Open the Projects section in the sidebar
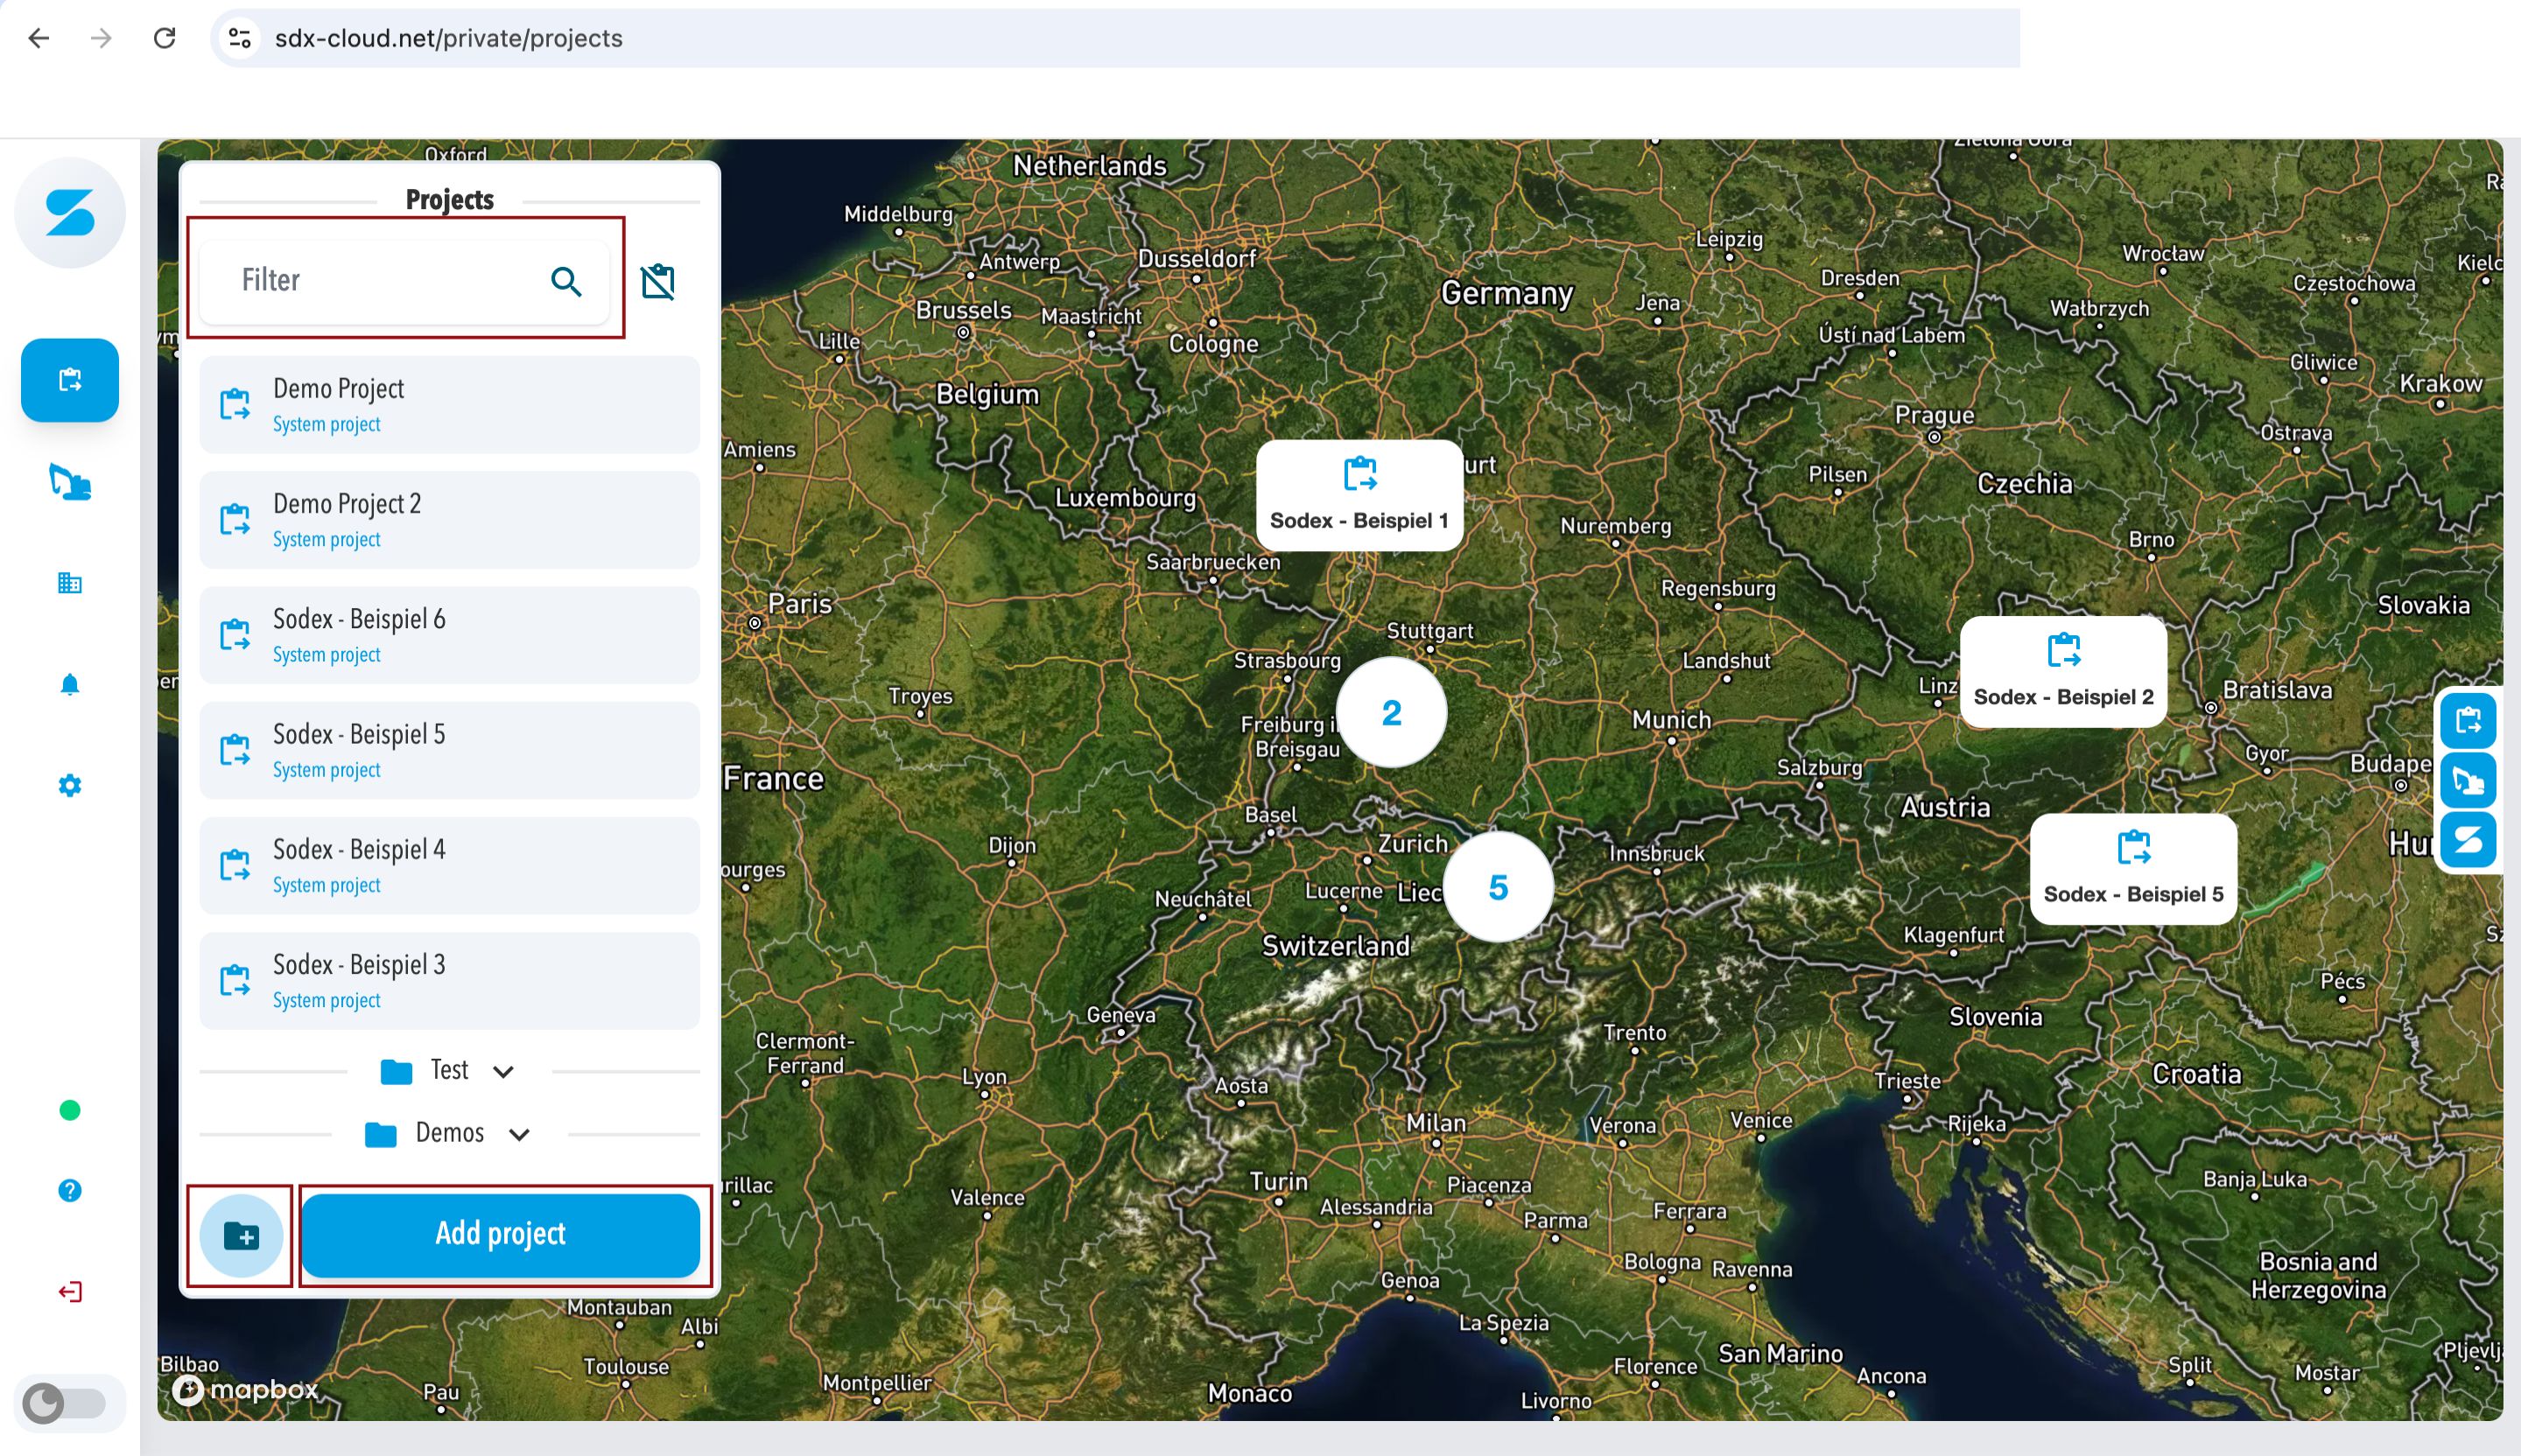 (70, 380)
